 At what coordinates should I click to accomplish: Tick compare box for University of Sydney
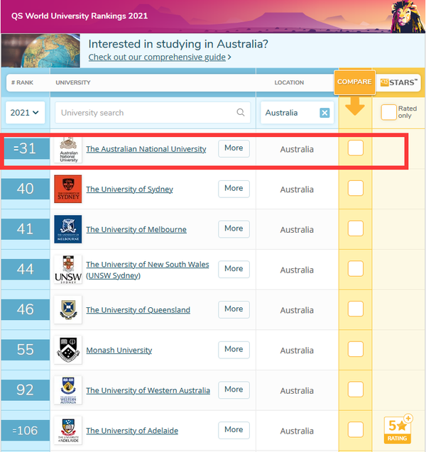[x=355, y=188]
